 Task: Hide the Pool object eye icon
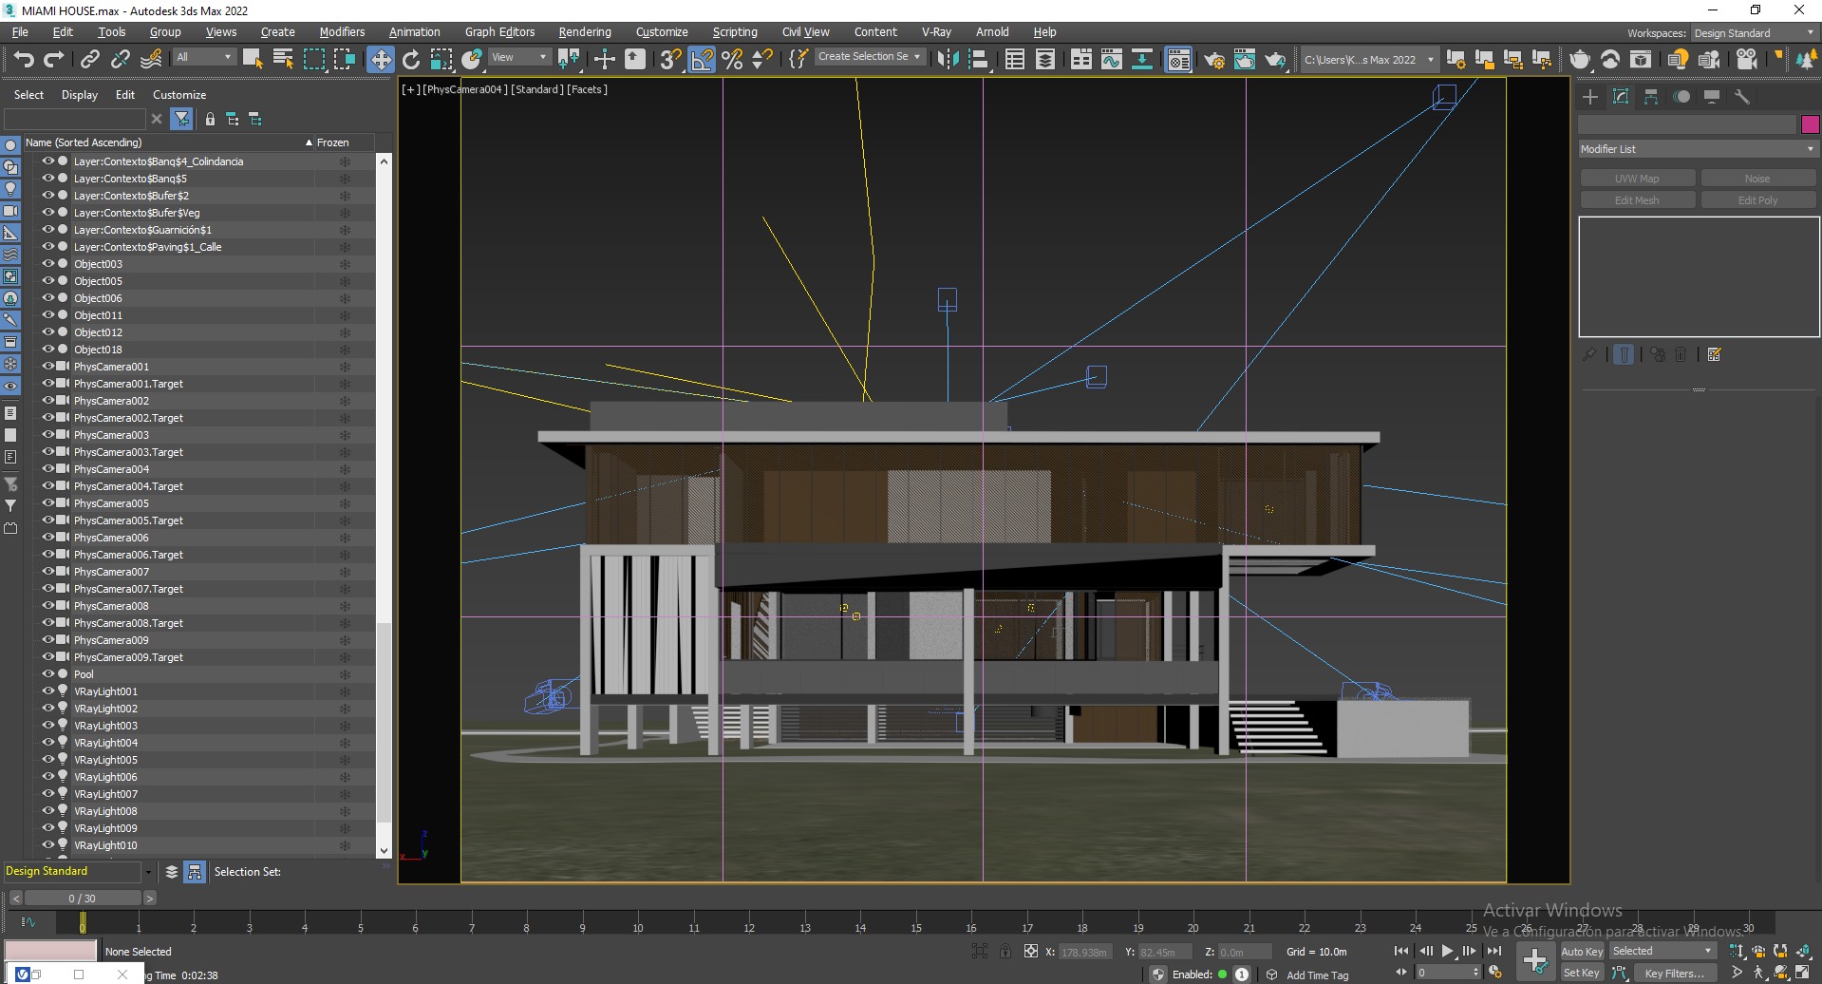[x=47, y=674]
